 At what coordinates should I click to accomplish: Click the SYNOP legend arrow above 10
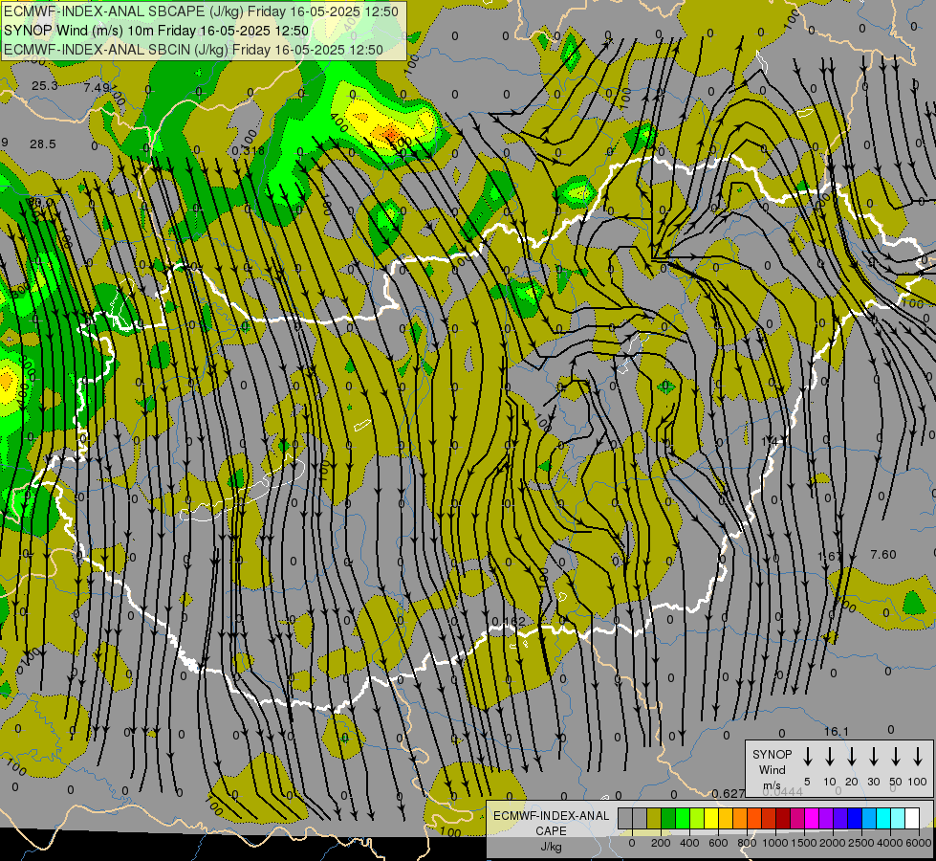pos(830,757)
